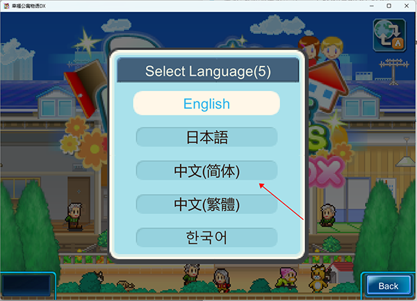Click the Back button

[389, 286]
